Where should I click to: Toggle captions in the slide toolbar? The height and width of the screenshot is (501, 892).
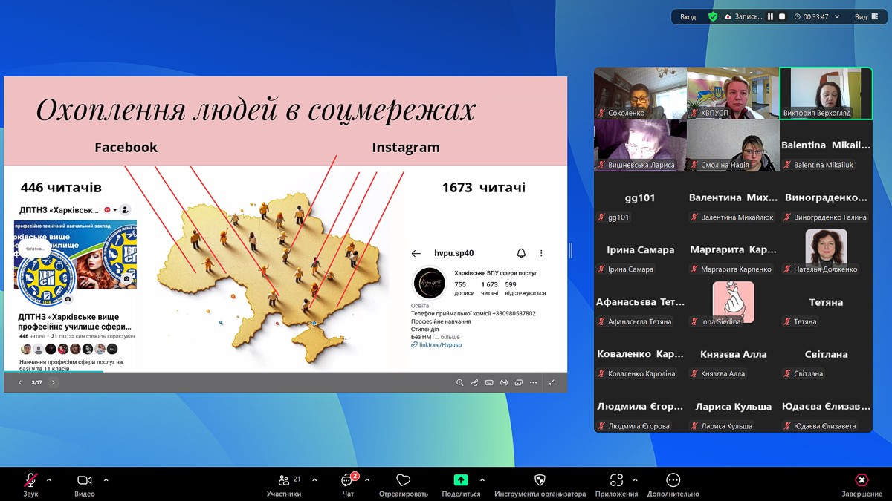(489, 383)
